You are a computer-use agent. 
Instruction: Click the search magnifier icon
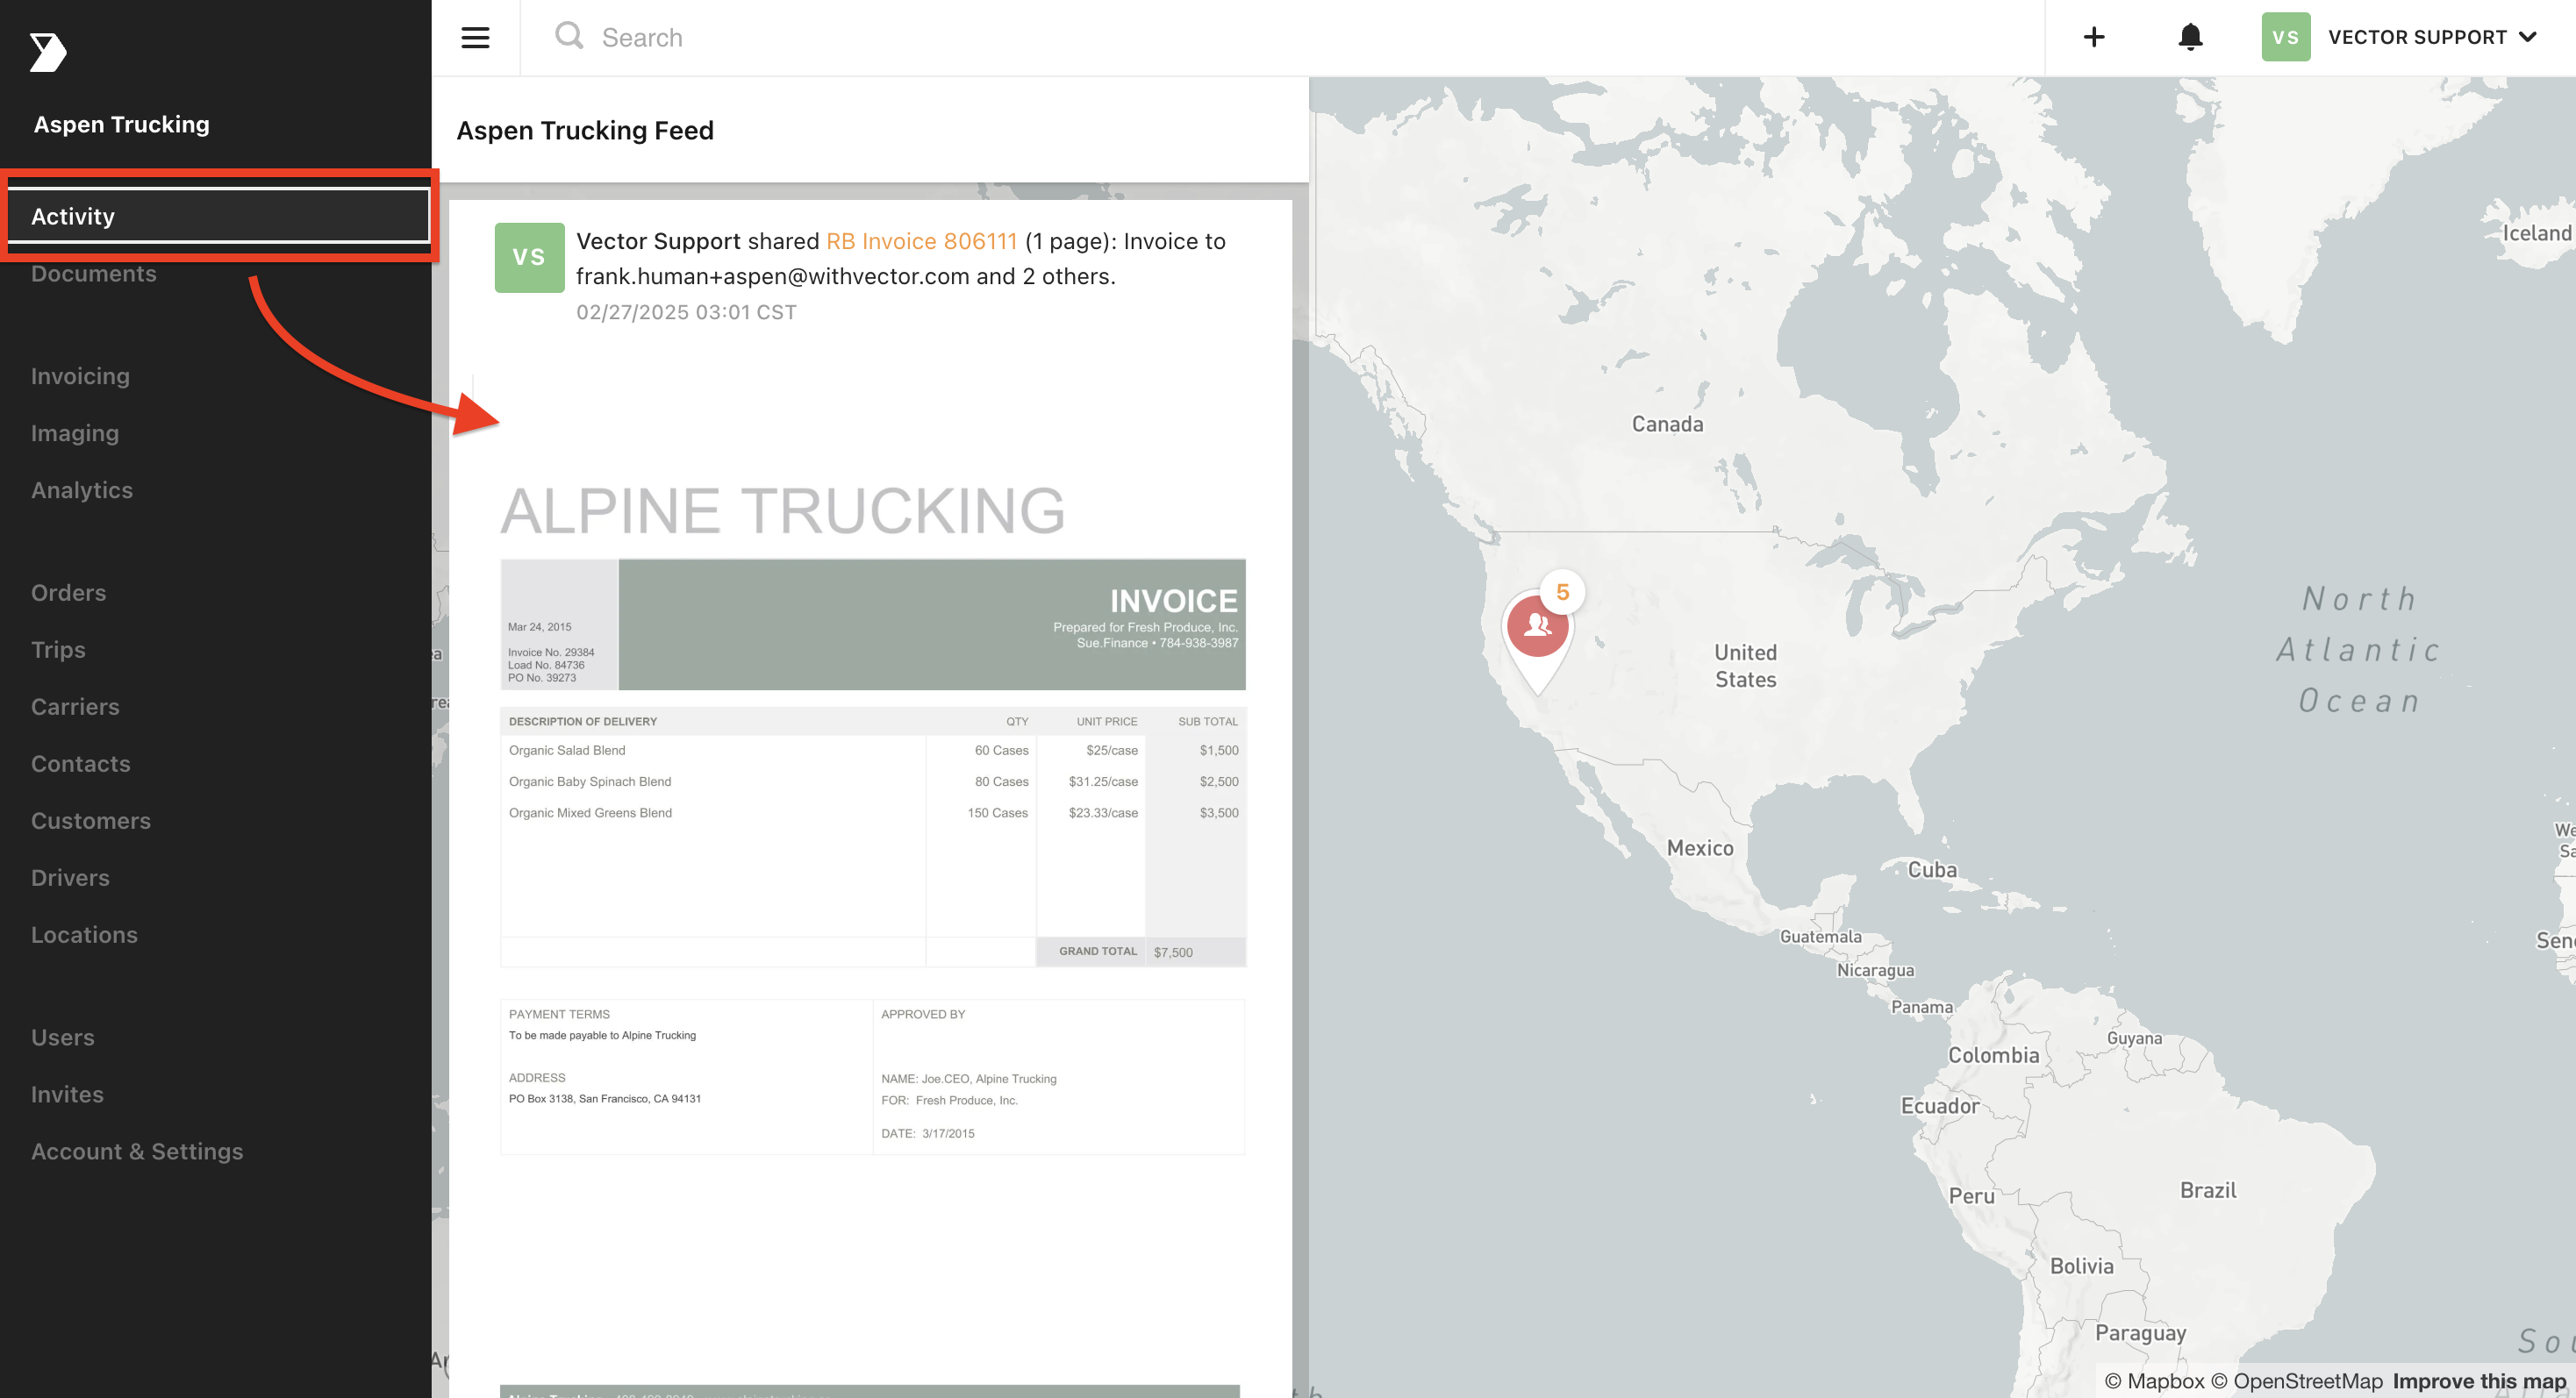pos(569,36)
